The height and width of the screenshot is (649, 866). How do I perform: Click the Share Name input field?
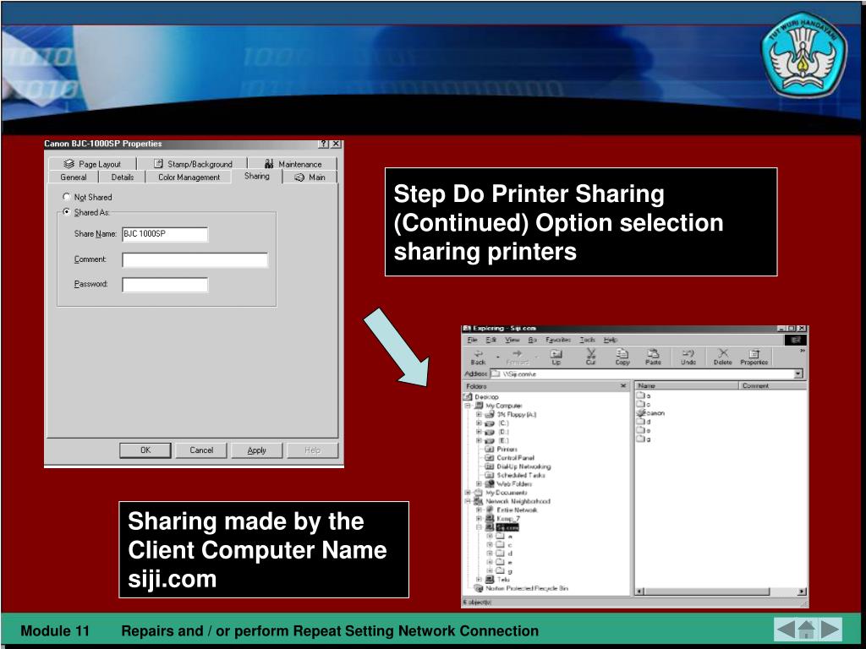(165, 234)
